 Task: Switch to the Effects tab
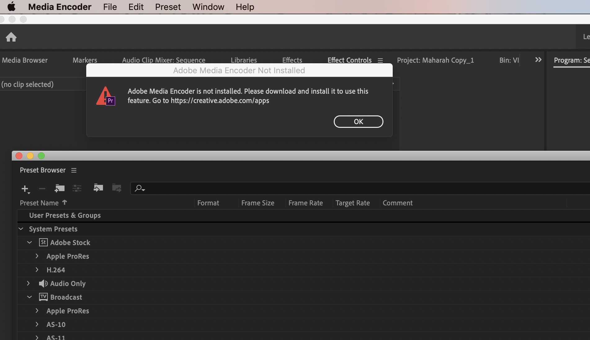(292, 60)
